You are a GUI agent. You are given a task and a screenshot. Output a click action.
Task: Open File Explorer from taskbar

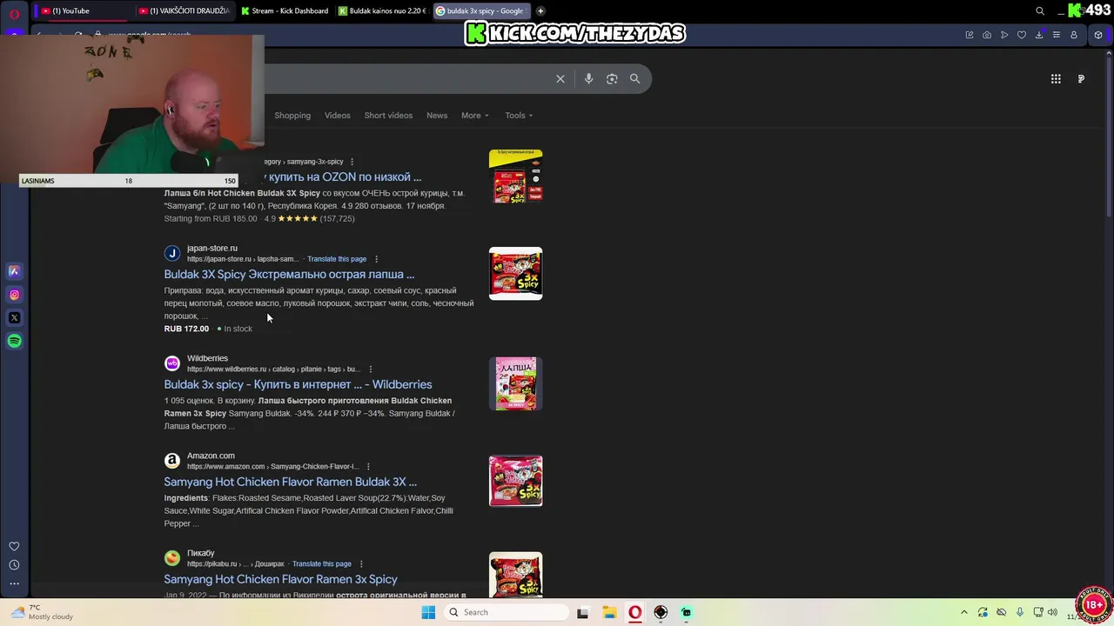click(x=609, y=612)
